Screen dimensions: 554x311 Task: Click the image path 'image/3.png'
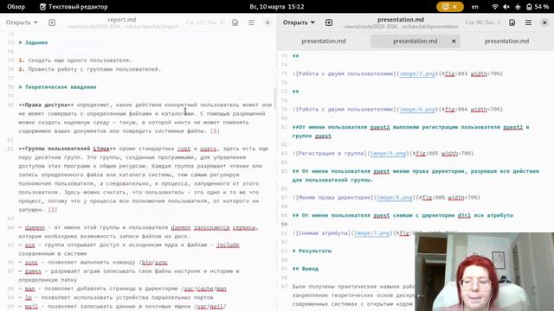pyautogui.click(x=417, y=73)
